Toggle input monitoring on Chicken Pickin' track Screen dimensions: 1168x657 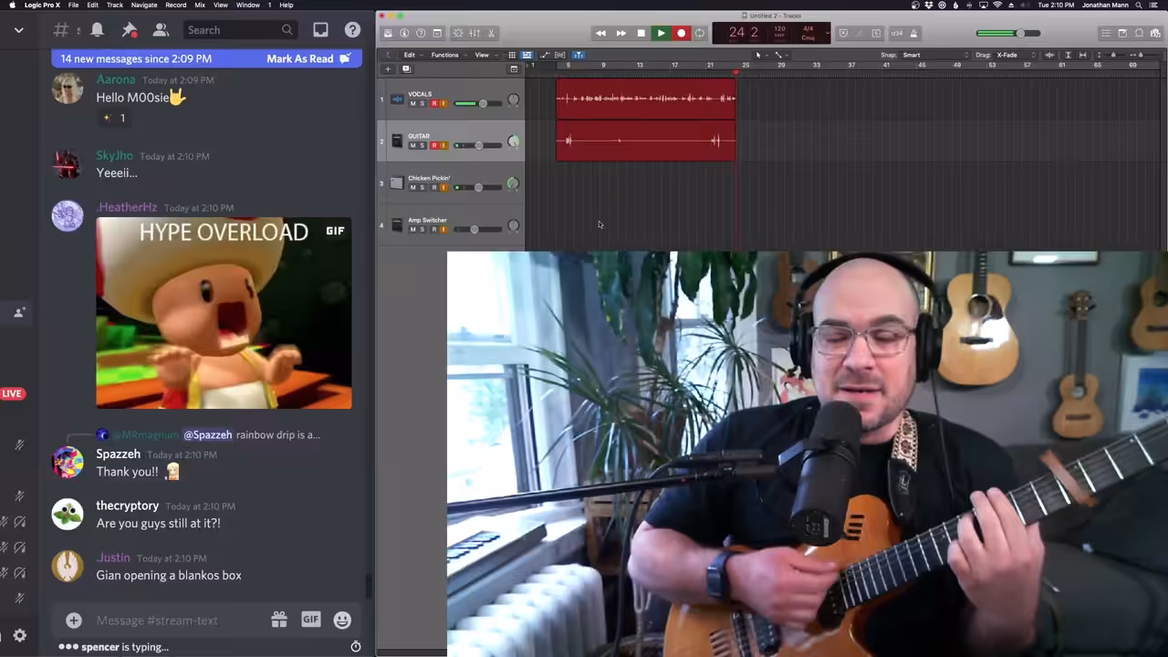click(443, 187)
